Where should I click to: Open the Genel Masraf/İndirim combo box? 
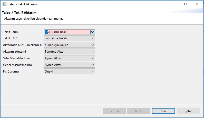pyautogui.click(x=69, y=65)
